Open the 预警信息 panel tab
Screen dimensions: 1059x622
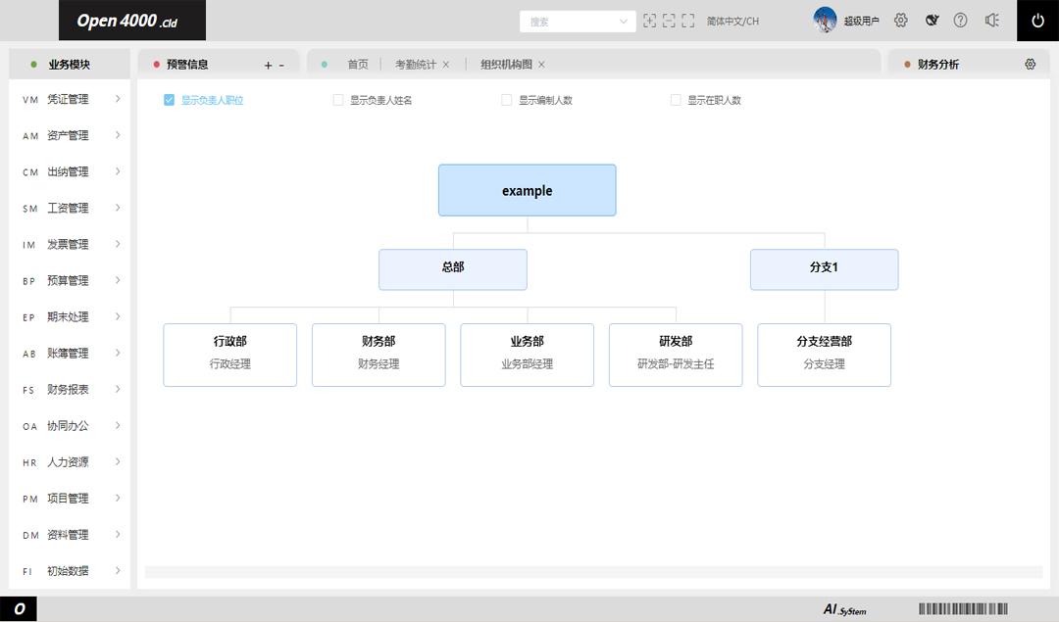pyautogui.click(x=187, y=64)
